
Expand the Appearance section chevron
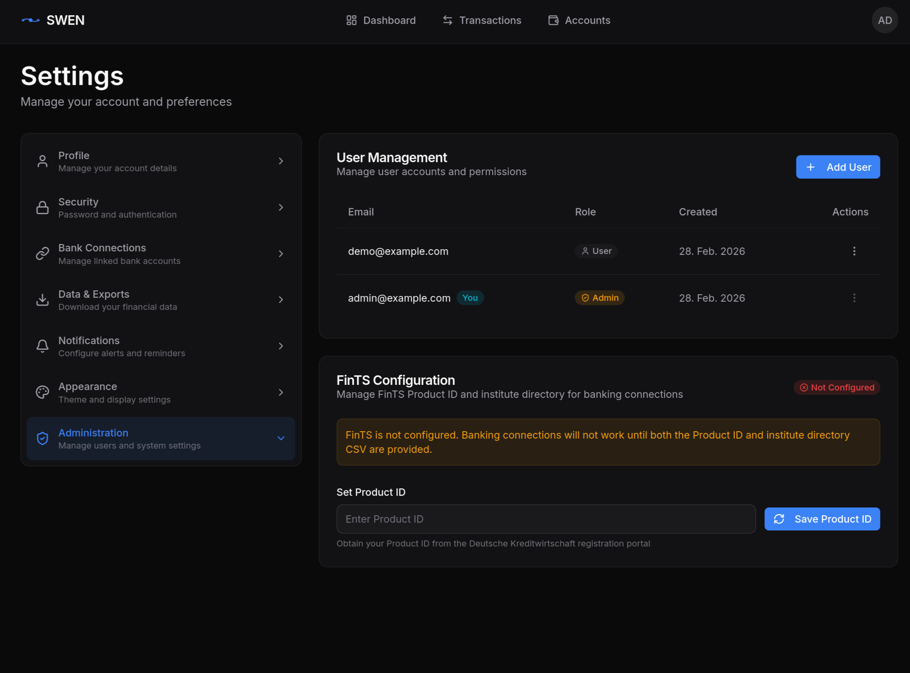pos(281,392)
